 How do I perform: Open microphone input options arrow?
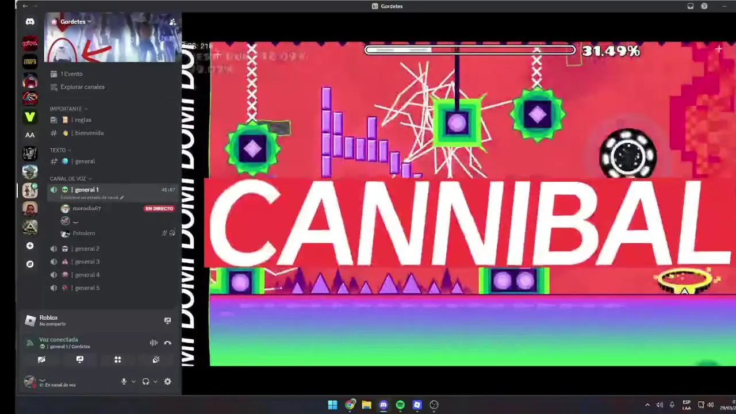click(x=133, y=381)
